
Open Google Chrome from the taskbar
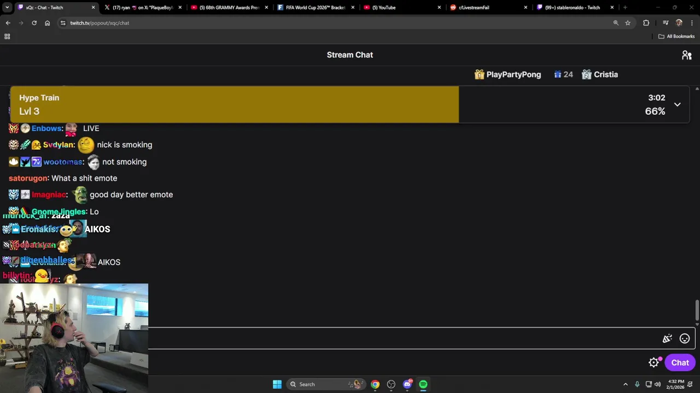375,384
